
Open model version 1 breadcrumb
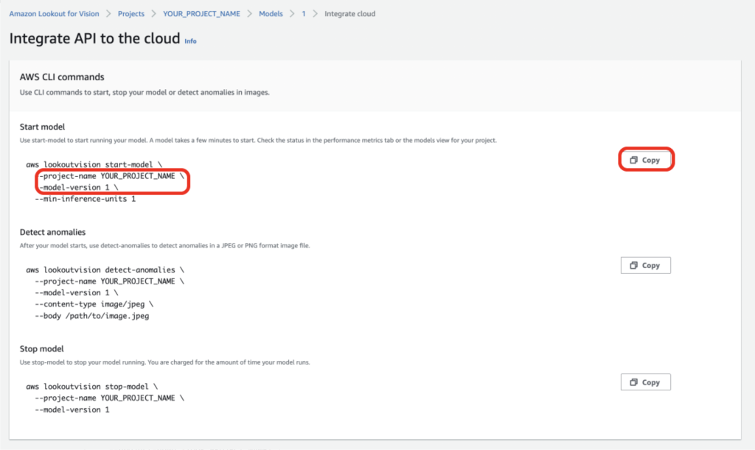[303, 14]
